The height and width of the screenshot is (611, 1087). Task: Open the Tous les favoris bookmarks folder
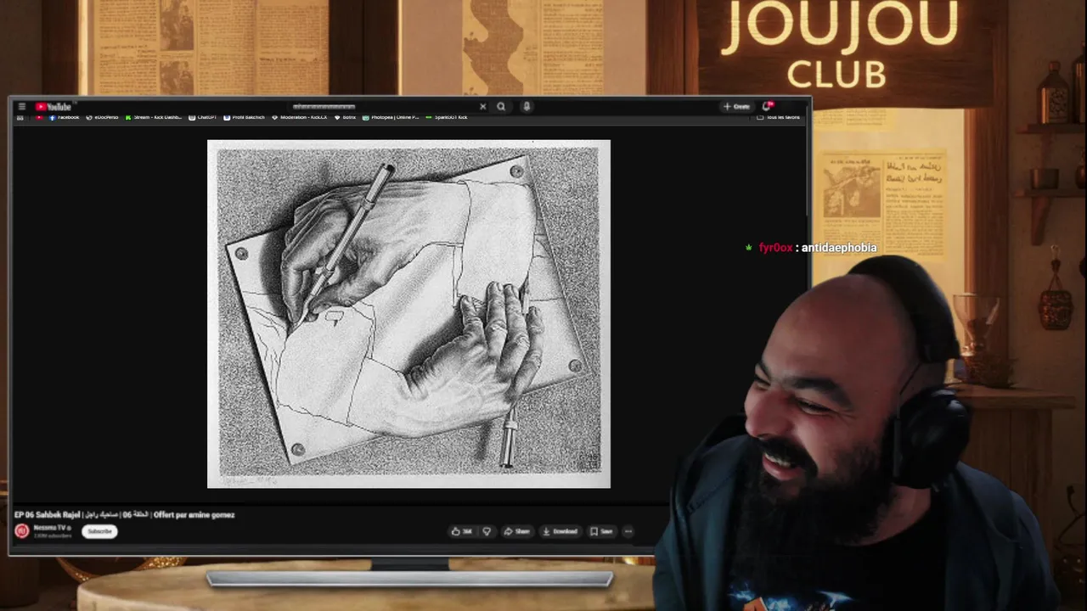(x=779, y=117)
